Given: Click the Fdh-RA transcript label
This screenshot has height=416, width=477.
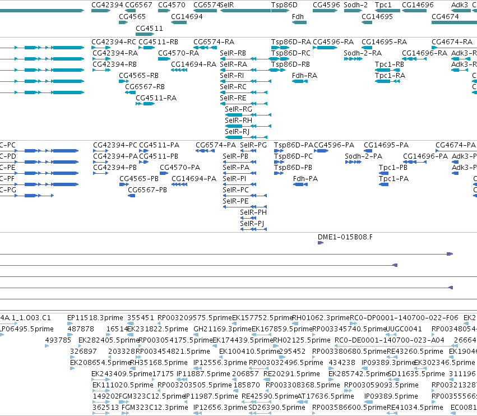Looking at the screenshot, I should point(304,76).
